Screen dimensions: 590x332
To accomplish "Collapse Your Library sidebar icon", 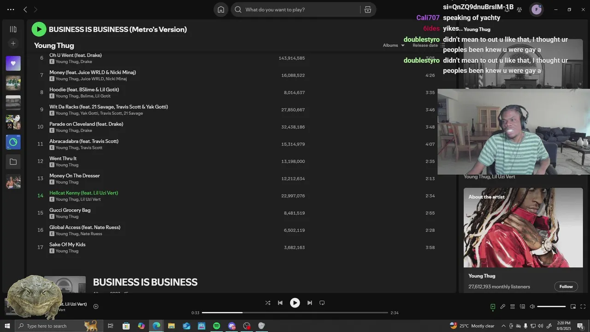I will [13, 29].
